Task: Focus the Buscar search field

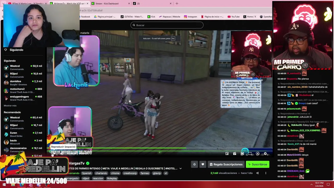Action: (167, 25)
